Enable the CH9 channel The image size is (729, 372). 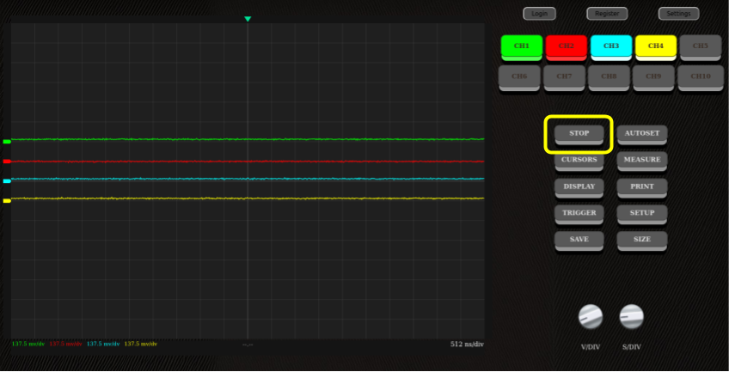(x=653, y=76)
